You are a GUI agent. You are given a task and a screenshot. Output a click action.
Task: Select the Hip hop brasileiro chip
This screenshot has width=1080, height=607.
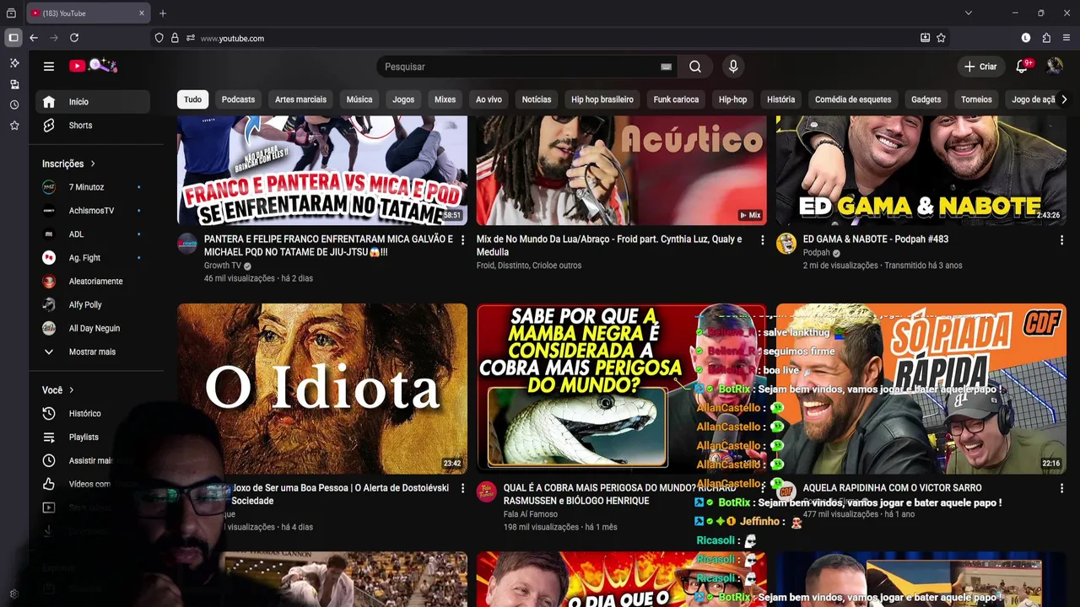tap(602, 99)
